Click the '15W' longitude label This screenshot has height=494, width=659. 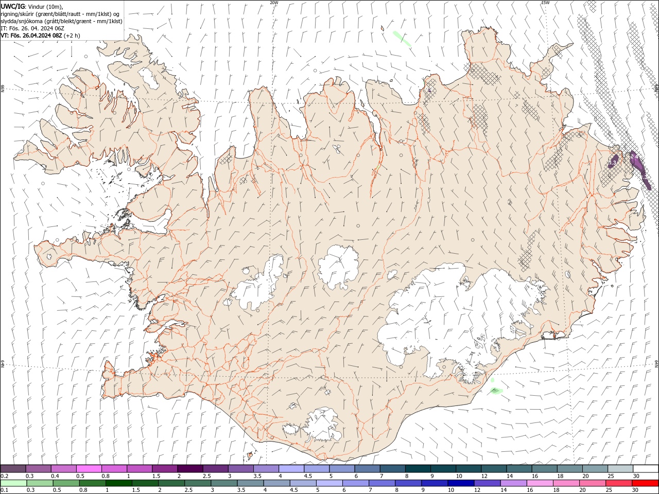click(545, 3)
